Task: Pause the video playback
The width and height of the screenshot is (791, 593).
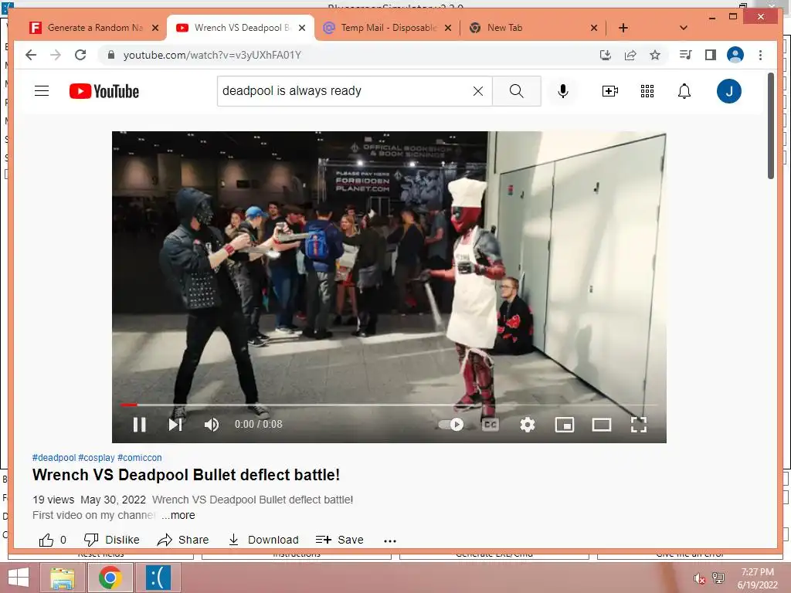Action: pyautogui.click(x=139, y=425)
